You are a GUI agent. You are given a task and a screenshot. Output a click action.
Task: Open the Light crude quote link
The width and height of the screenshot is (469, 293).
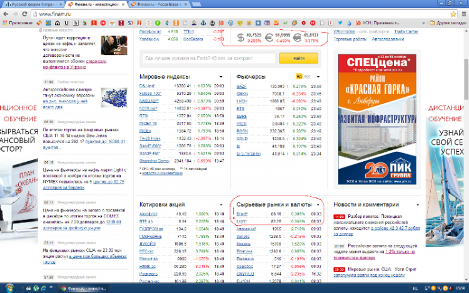[241, 221]
